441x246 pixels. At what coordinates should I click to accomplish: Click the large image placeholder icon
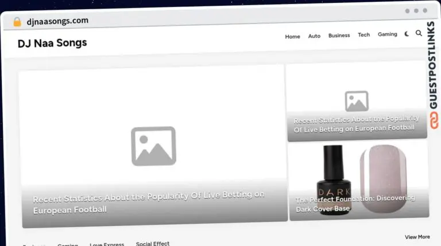pos(153,146)
